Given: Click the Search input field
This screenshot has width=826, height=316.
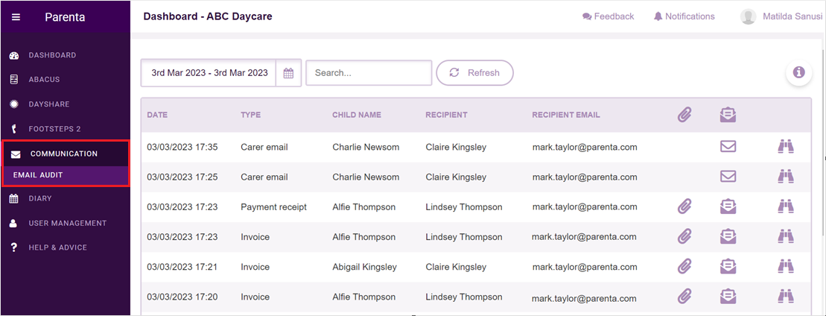Looking at the screenshot, I should point(369,73).
